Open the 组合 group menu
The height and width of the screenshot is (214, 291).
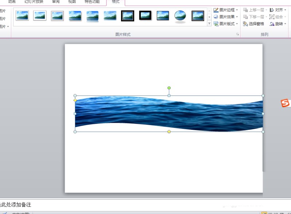click(x=278, y=17)
